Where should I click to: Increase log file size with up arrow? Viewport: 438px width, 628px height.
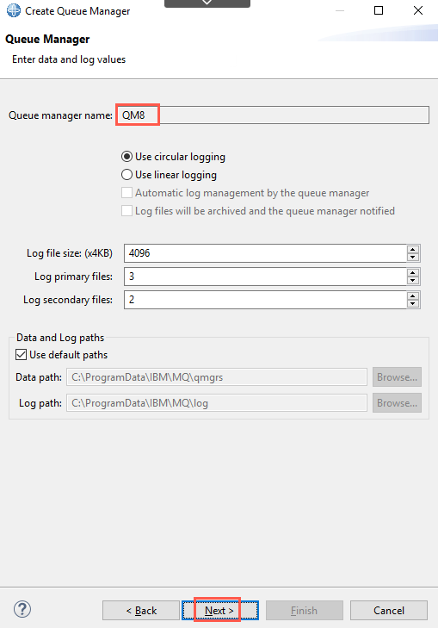pyautogui.click(x=413, y=249)
